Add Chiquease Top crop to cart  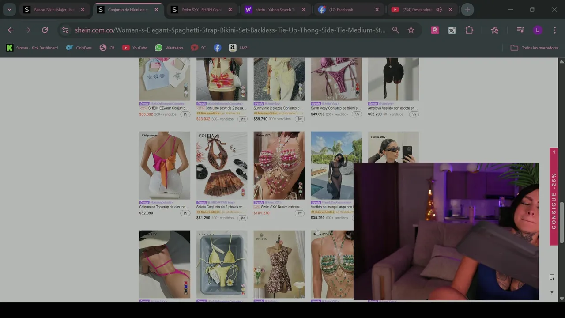click(185, 213)
